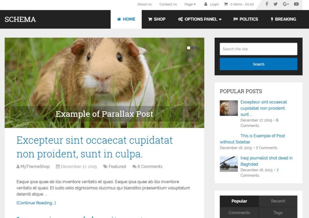The height and width of the screenshot is (218, 309).
Task: Open the YouTube social icon
Action: click(x=296, y=4)
